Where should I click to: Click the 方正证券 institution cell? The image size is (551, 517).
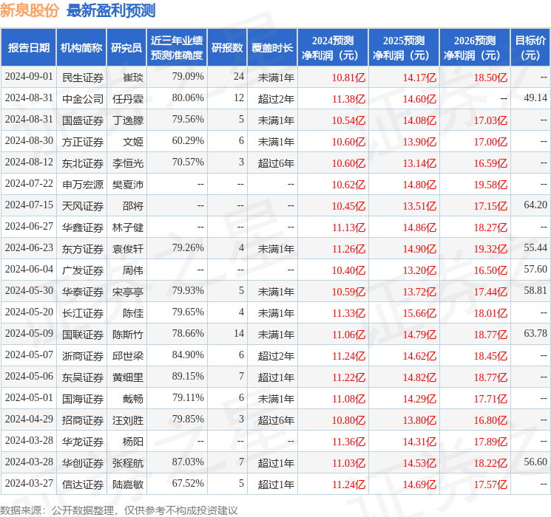(83, 142)
